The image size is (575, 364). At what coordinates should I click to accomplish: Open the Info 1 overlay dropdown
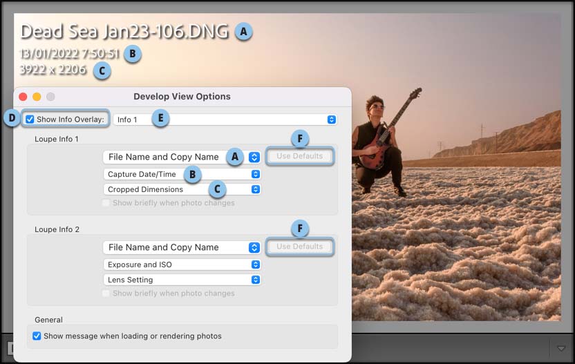click(x=225, y=119)
